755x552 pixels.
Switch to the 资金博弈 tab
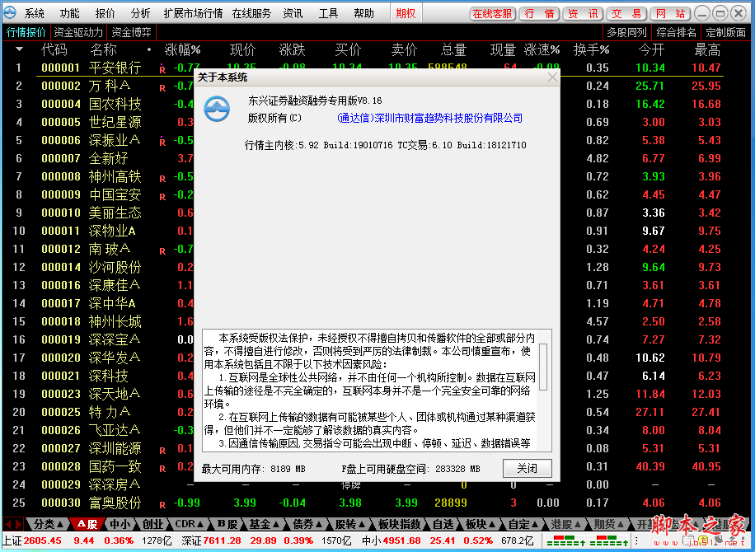131,32
